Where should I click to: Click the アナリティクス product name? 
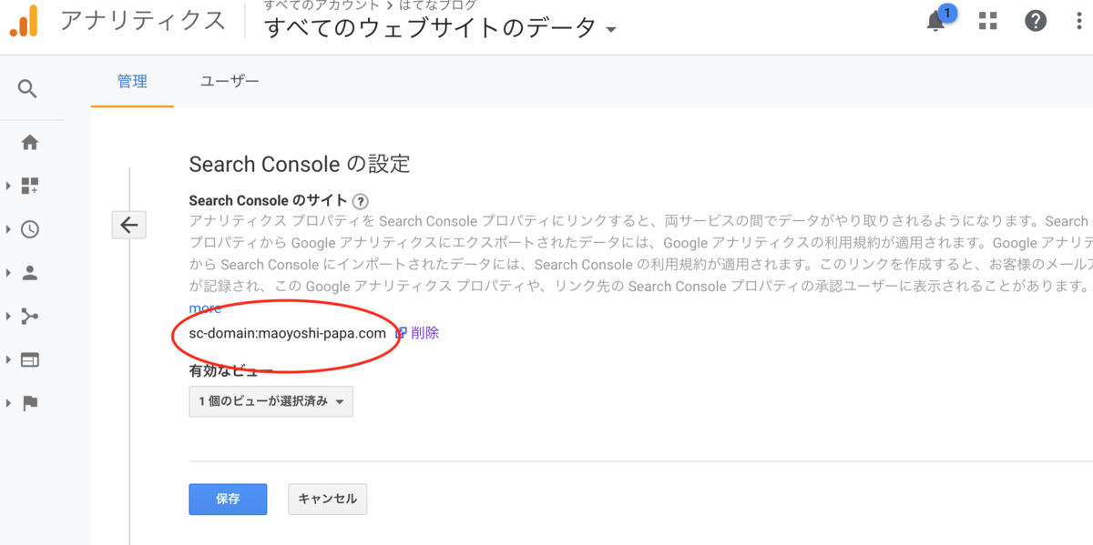point(143,21)
